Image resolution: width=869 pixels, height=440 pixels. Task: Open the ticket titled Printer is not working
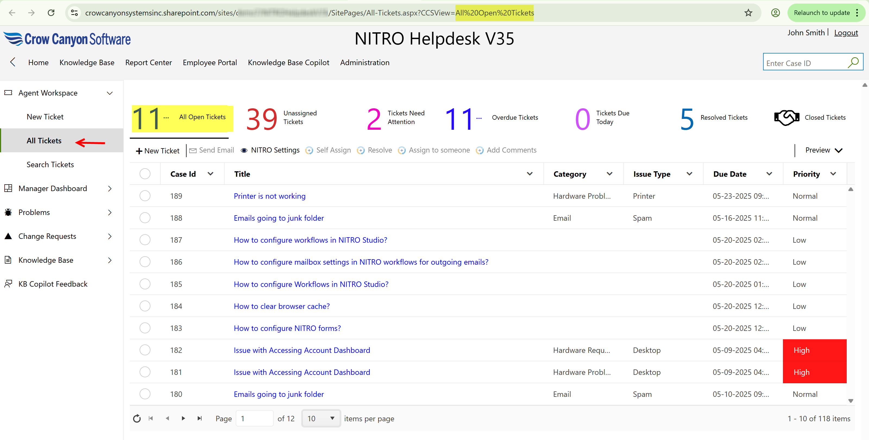tap(269, 196)
